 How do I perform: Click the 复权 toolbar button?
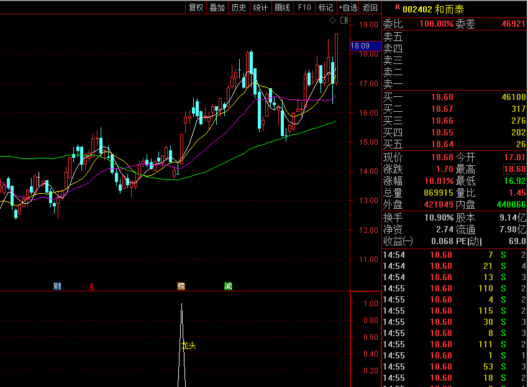click(196, 7)
